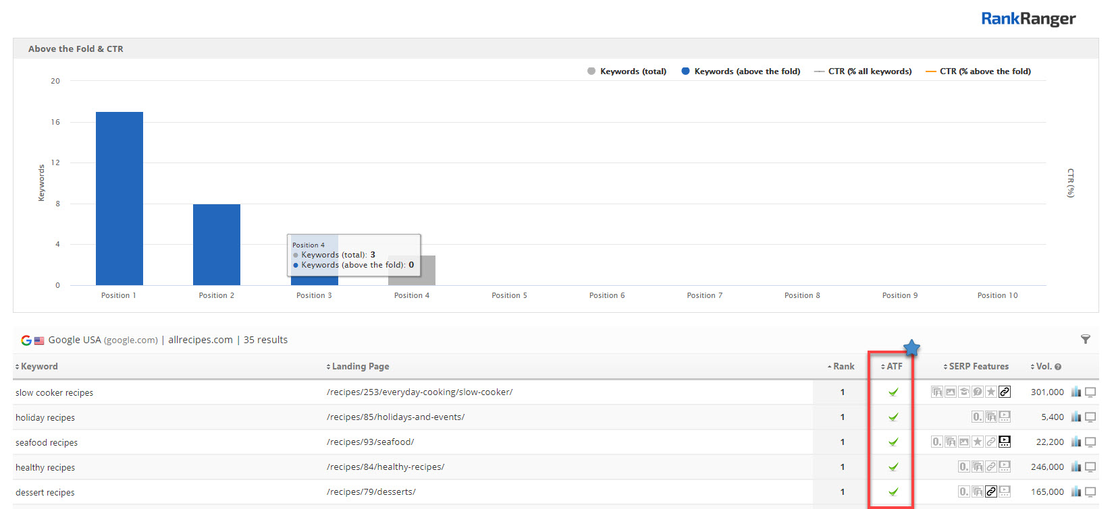Screen dimensions: 1114x509
Task: Click highlighted link icon in slow cooker recipes row
Action: tap(1005, 392)
